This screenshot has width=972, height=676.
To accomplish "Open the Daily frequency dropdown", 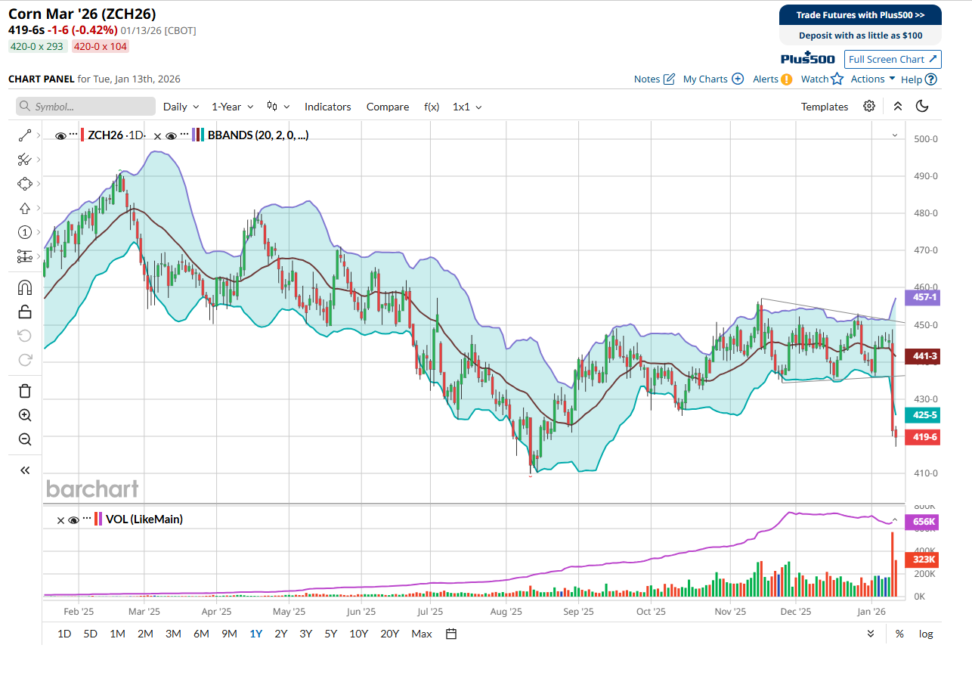I will tap(181, 107).
